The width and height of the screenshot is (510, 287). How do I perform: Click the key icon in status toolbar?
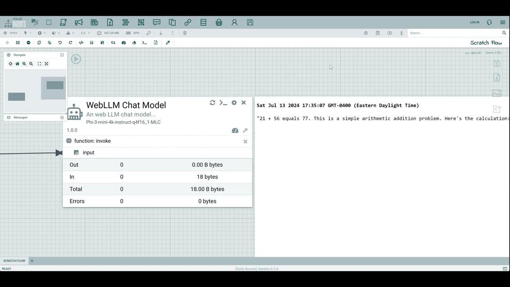149,33
